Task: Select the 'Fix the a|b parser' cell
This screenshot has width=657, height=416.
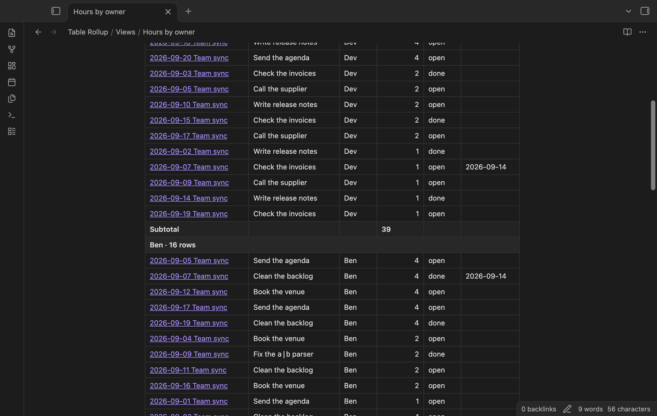Action: (x=294, y=354)
